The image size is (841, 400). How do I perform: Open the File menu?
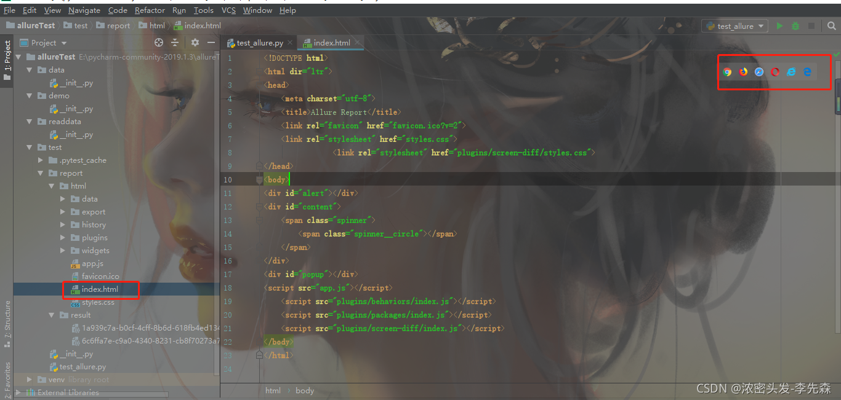click(x=9, y=10)
